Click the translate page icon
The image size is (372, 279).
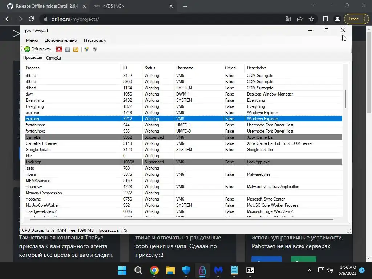(288, 19)
